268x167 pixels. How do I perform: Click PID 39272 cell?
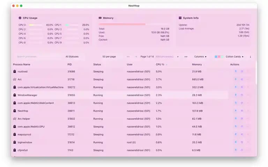(x=71, y=87)
